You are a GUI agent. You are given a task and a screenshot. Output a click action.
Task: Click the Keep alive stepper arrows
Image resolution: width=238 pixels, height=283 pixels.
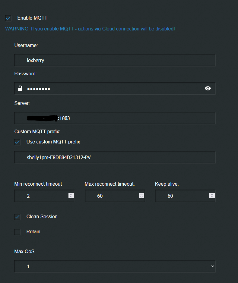(x=212, y=196)
